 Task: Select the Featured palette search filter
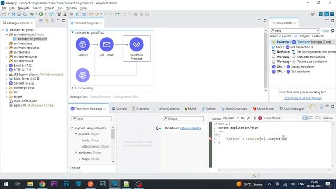pyautogui.click(x=318, y=36)
